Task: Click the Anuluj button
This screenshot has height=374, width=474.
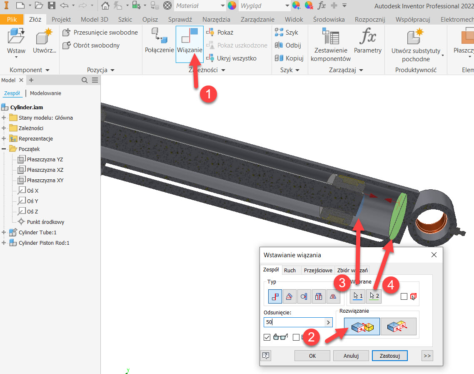Action: pyautogui.click(x=351, y=356)
